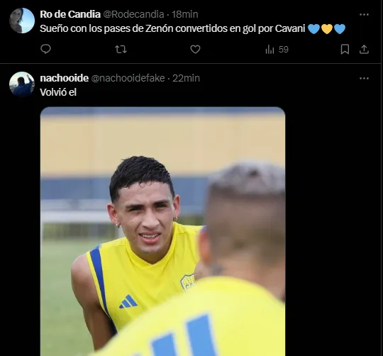The height and width of the screenshot is (356, 383).
Task: Open the @nachooidefake handle link
Action: point(128,78)
